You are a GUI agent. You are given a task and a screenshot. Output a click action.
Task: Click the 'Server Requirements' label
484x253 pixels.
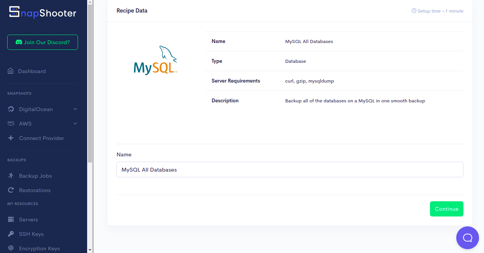236,81
